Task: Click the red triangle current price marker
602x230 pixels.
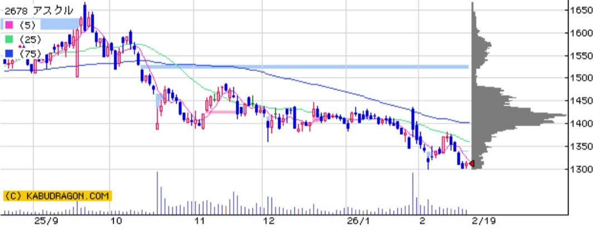Action: 471,164
